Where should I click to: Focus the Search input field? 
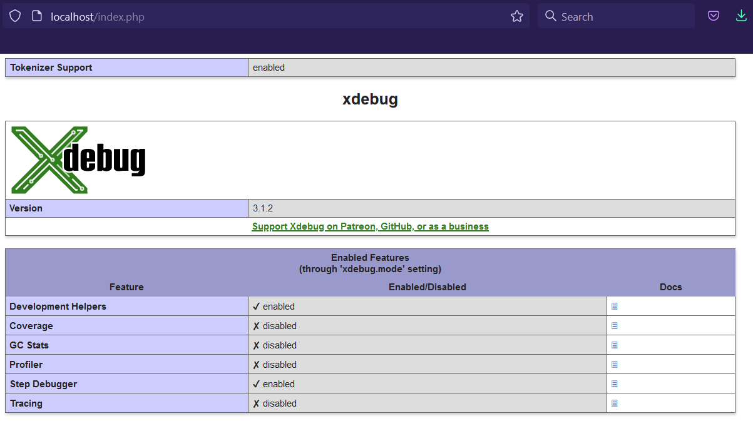click(x=616, y=16)
